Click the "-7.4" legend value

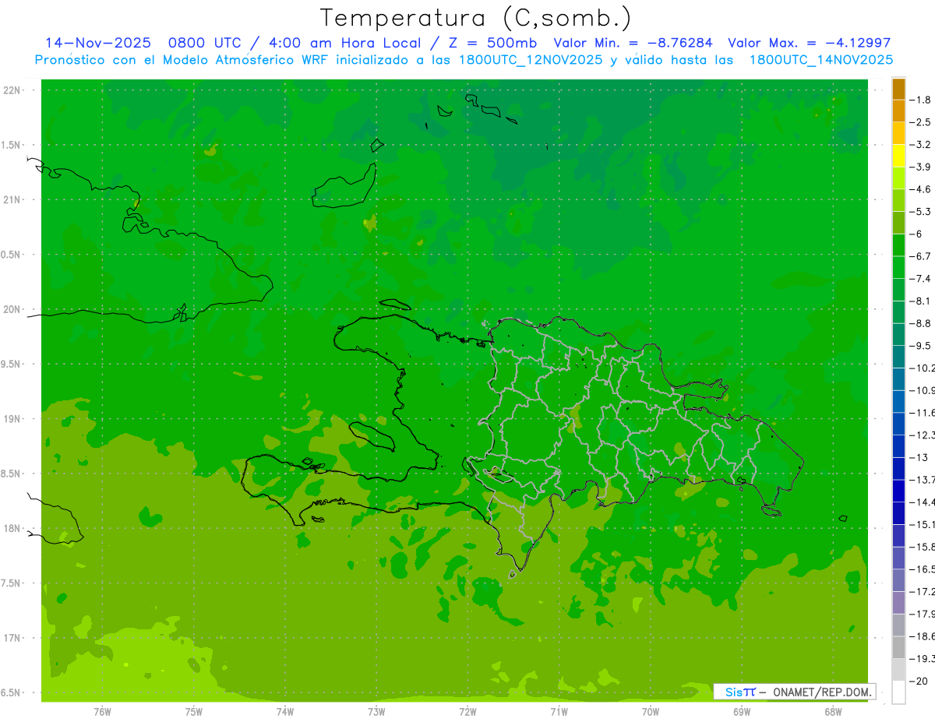pyautogui.click(x=921, y=278)
